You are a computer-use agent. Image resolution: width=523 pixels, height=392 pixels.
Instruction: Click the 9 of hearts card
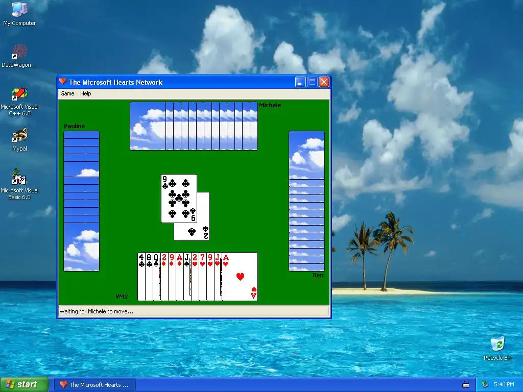click(x=210, y=277)
